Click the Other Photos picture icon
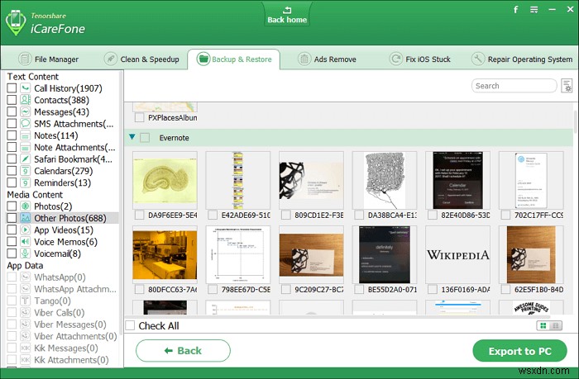The image size is (579, 379). (x=25, y=218)
